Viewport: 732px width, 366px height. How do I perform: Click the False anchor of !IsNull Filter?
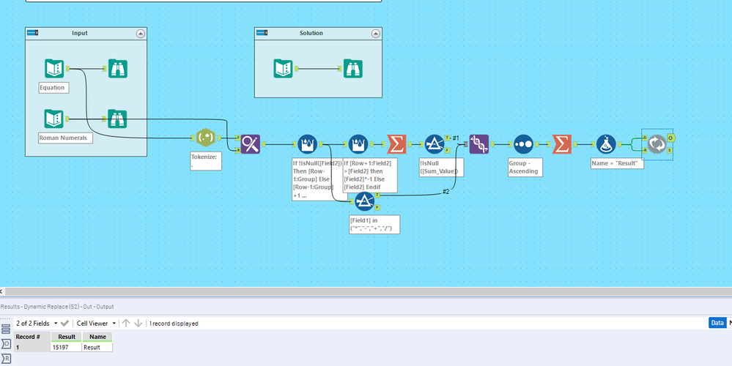tap(448, 150)
